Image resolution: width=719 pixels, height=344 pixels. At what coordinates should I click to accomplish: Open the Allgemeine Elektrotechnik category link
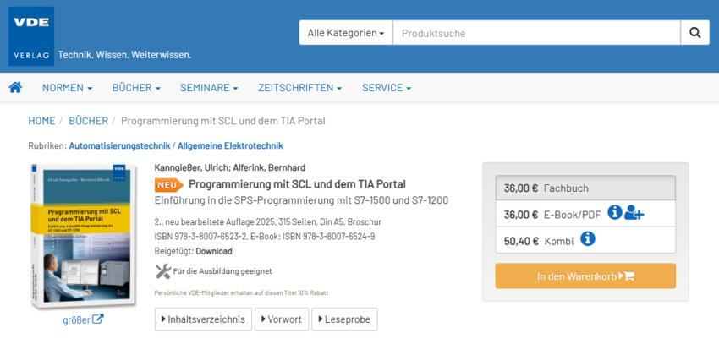pyautogui.click(x=230, y=146)
